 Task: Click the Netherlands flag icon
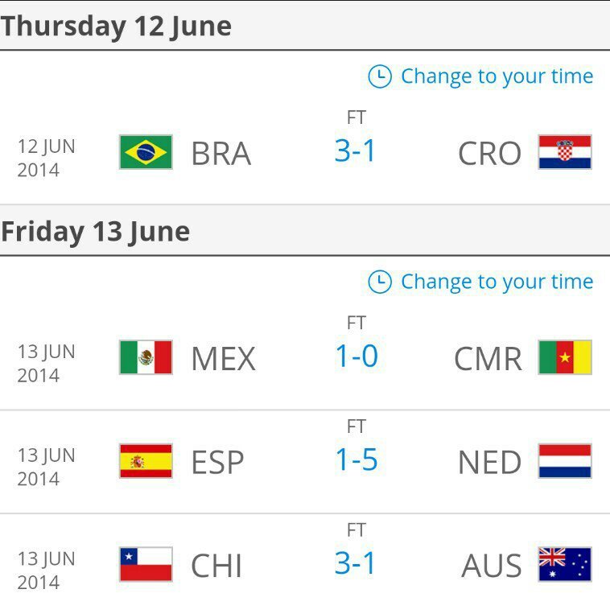565,461
